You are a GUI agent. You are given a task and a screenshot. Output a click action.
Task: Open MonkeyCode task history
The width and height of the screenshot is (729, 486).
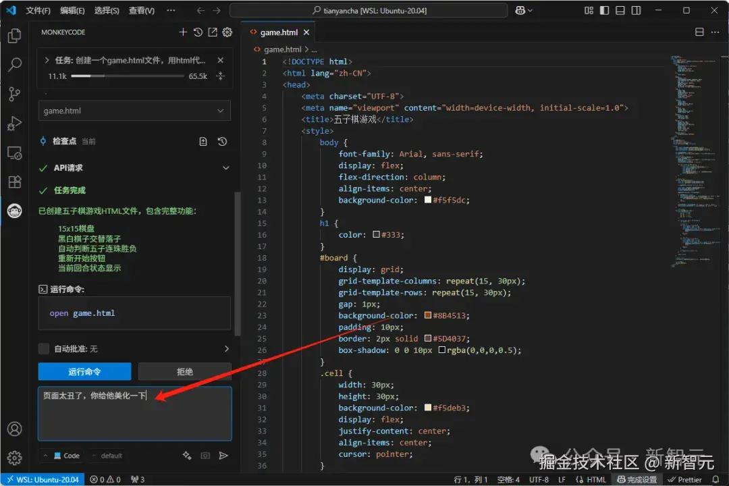click(x=198, y=32)
